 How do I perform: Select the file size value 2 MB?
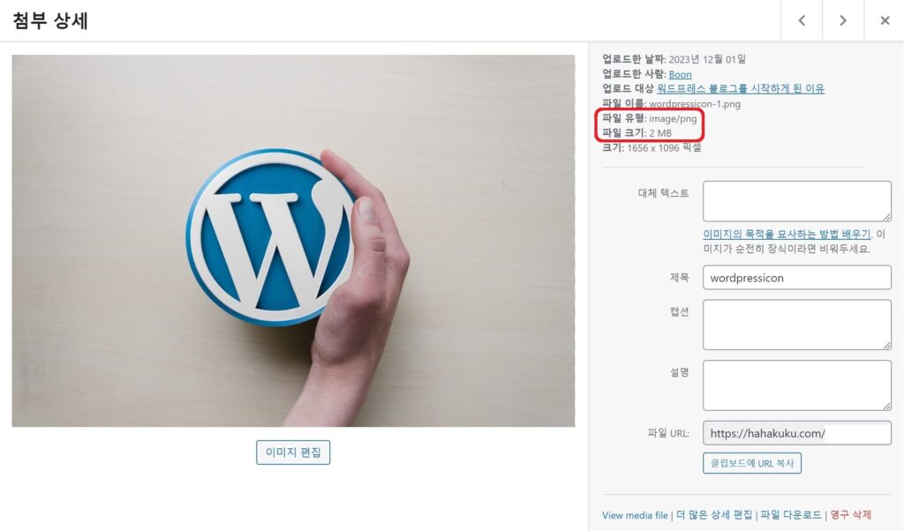click(x=660, y=133)
